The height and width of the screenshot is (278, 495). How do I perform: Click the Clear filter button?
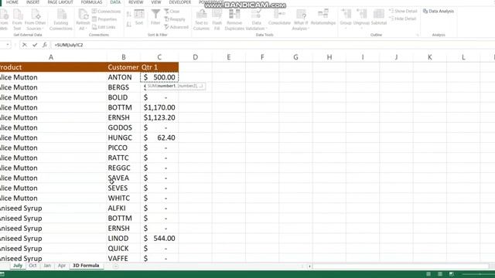(x=172, y=12)
